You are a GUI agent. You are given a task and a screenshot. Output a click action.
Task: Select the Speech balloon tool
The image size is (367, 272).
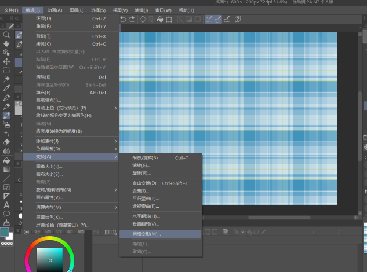(x=7, y=214)
